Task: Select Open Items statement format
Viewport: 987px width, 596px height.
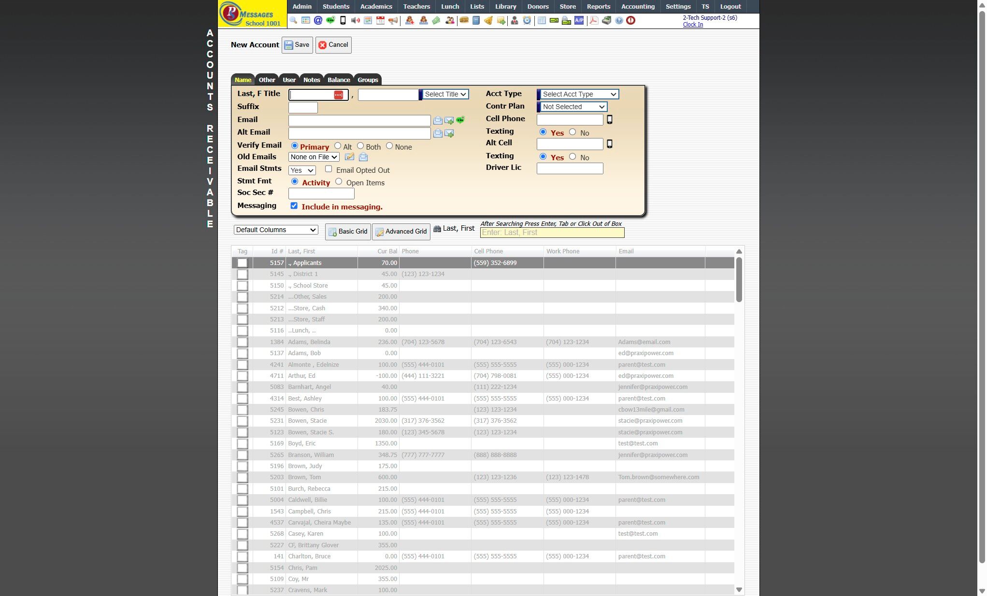Action: point(339,181)
